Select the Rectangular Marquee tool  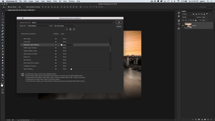[2, 16]
